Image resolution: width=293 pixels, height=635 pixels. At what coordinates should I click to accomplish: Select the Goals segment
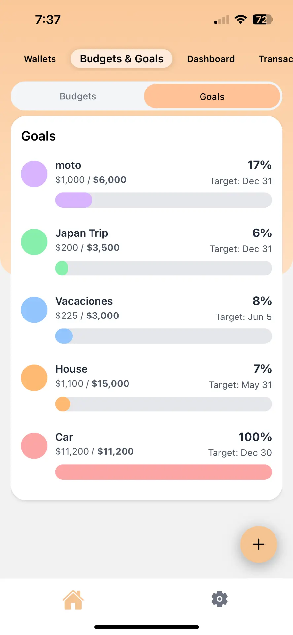click(212, 96)
